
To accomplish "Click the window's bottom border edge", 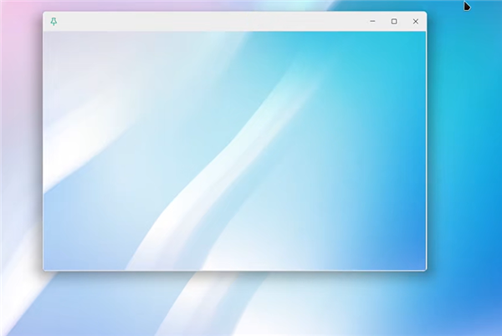I will click(x=234, y=270).
